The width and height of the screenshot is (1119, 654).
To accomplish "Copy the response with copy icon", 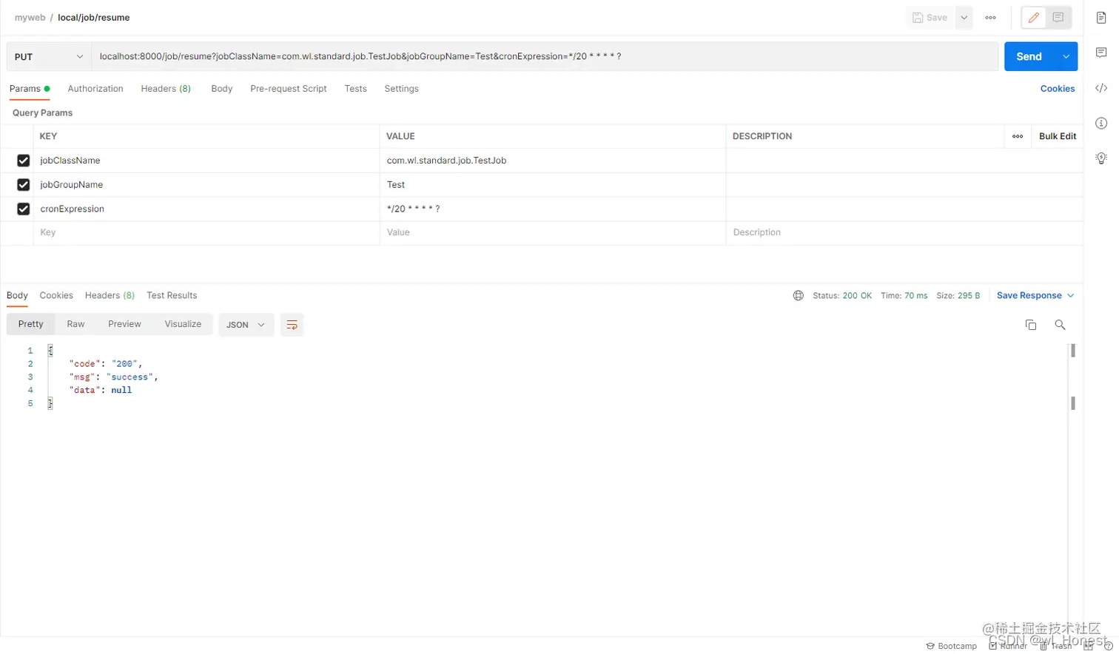I will [x=1030, y=325].
